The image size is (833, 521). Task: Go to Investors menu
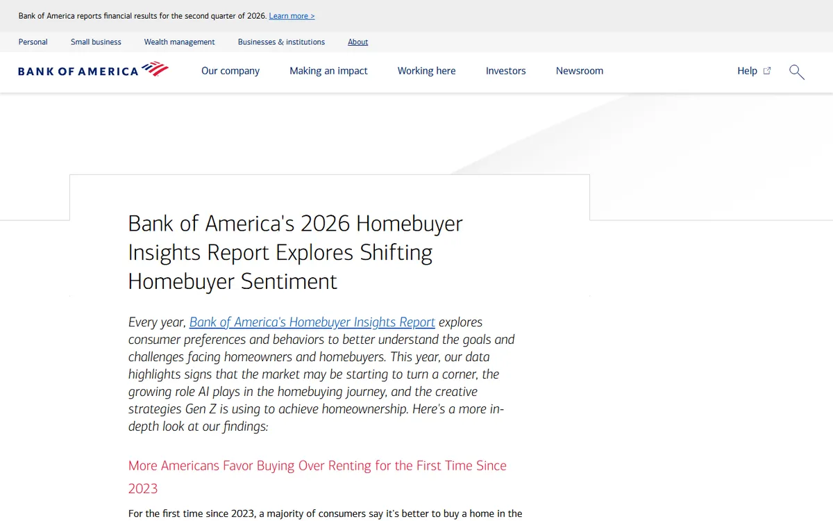point(505,71)
